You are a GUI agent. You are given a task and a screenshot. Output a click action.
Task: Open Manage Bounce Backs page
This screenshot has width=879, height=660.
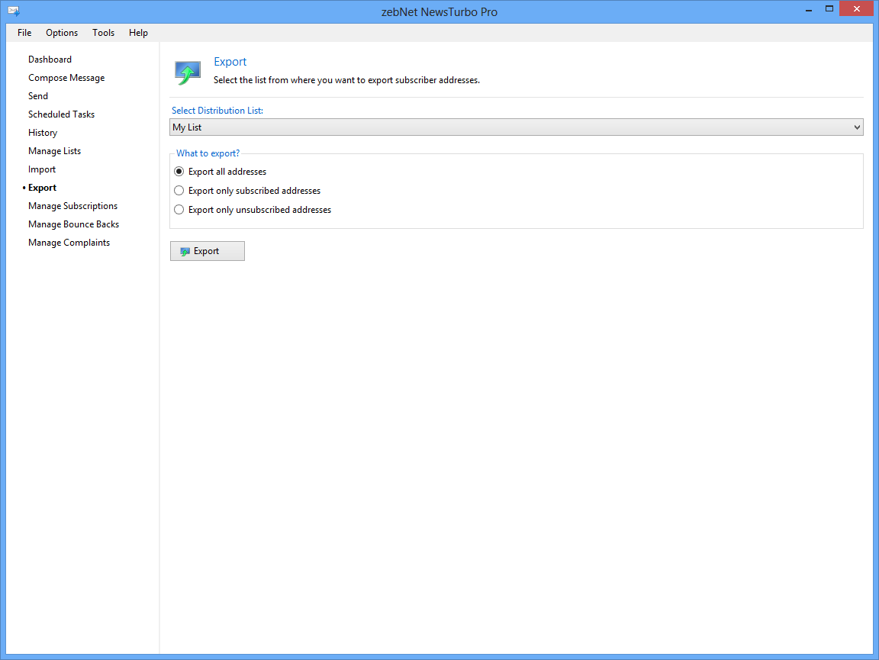click(x=73, y=224)
